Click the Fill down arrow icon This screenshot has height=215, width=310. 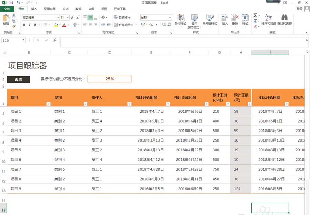point(255,21)
